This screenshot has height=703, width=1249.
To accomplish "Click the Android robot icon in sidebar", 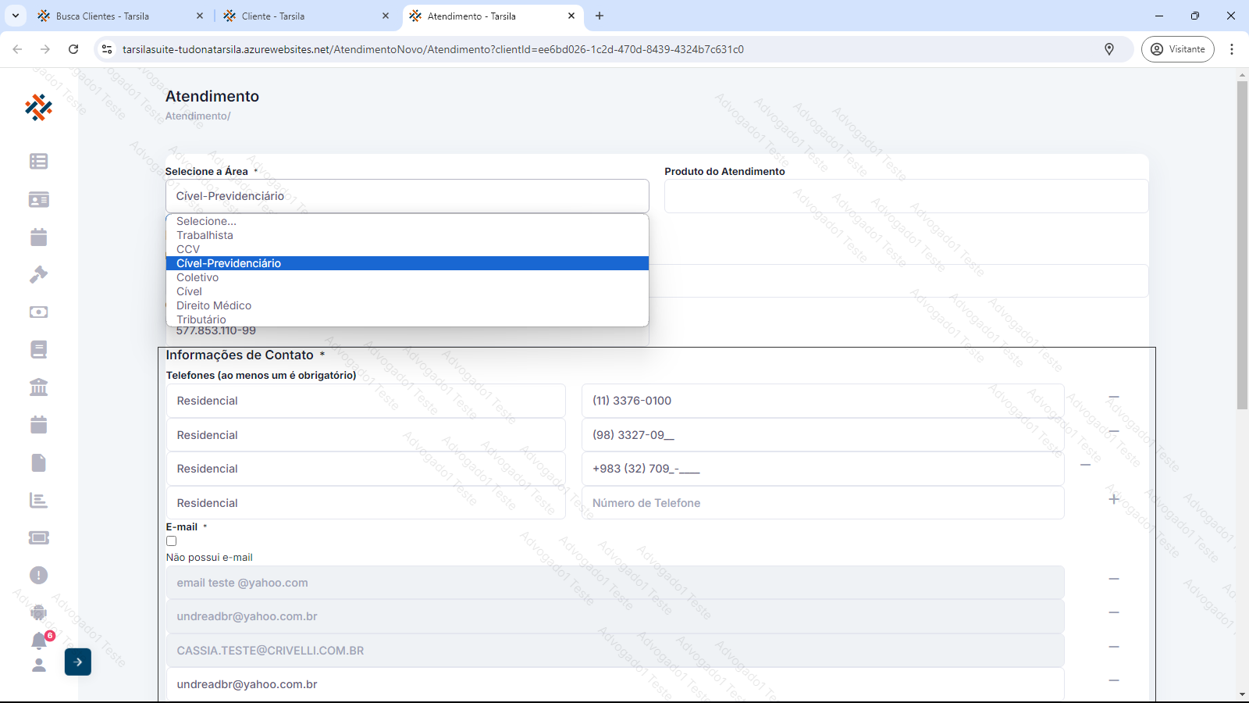I will coord(38,612).
